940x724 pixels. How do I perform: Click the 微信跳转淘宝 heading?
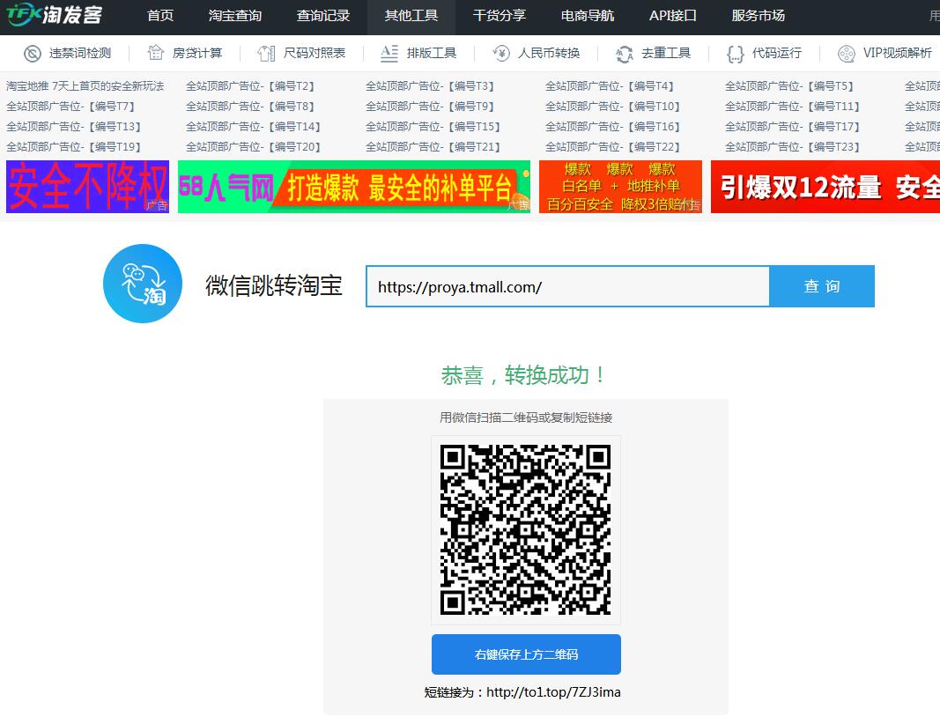(x=273, y=285)
